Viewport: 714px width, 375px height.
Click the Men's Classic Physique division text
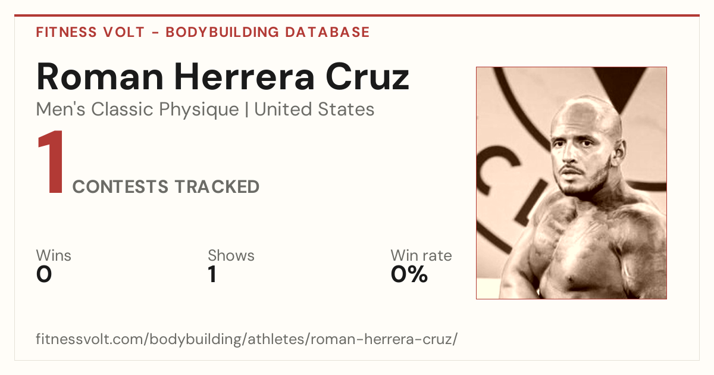click(138, 110)
